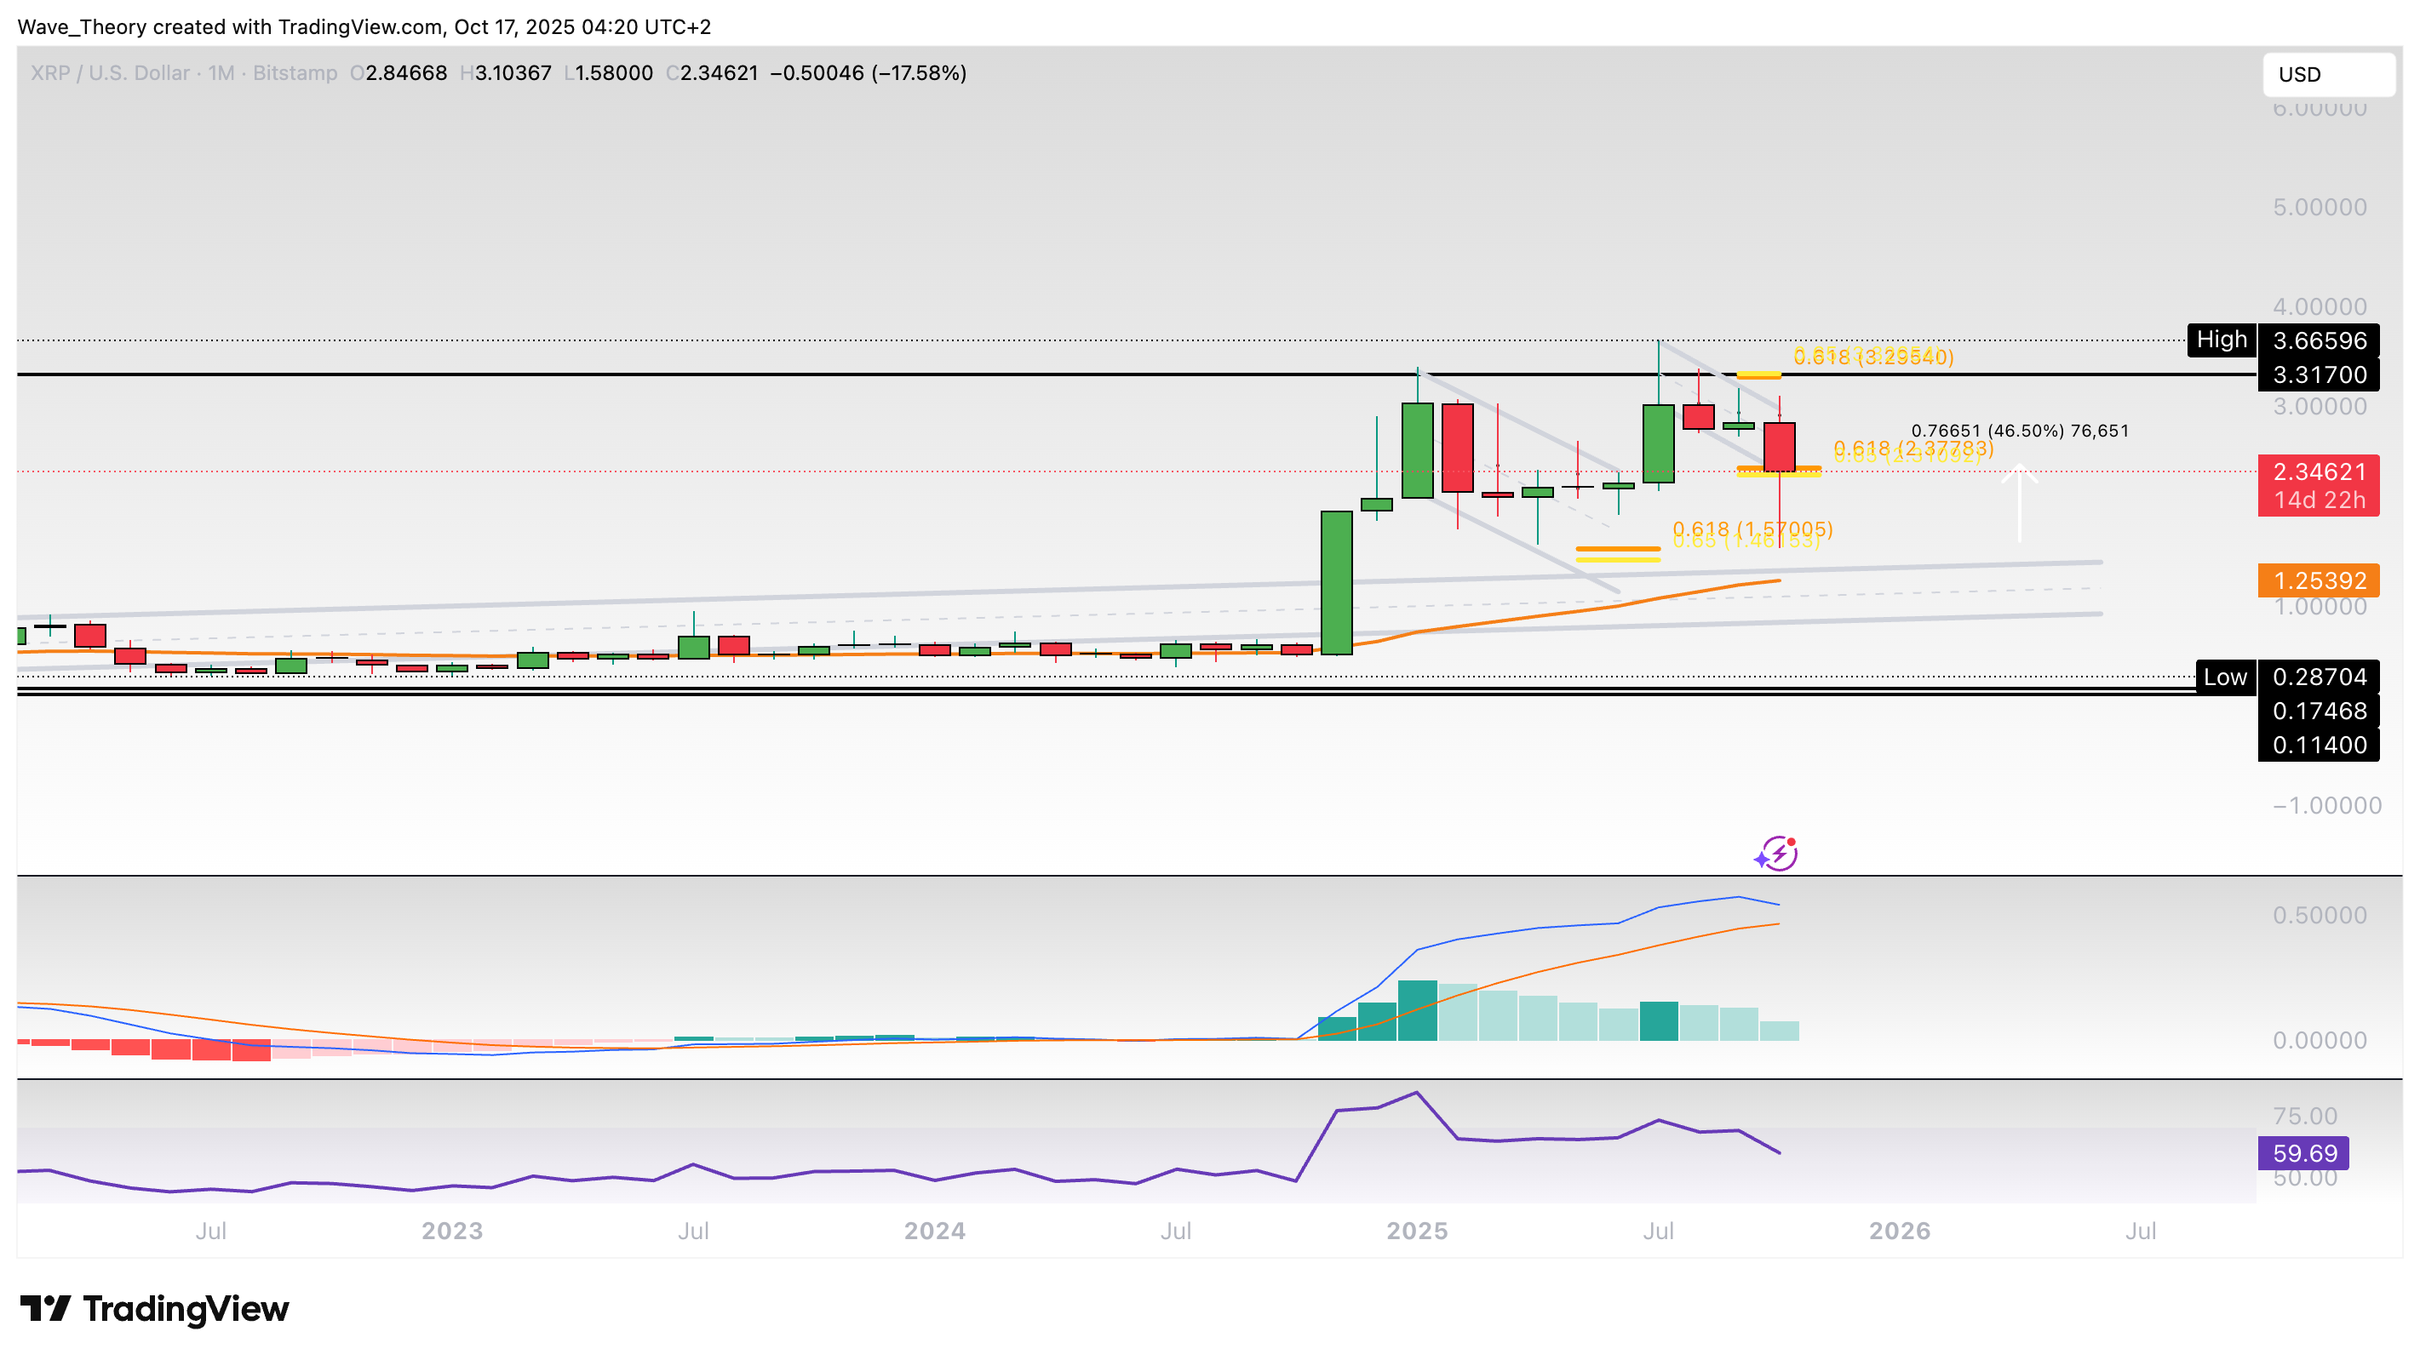Click the 0.618 (3.29540) Fibonacci label
This screenshot has height=1360, width=2420.
tap(1872, 356)
